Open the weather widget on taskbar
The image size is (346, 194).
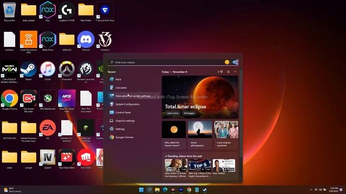[12, 190]
